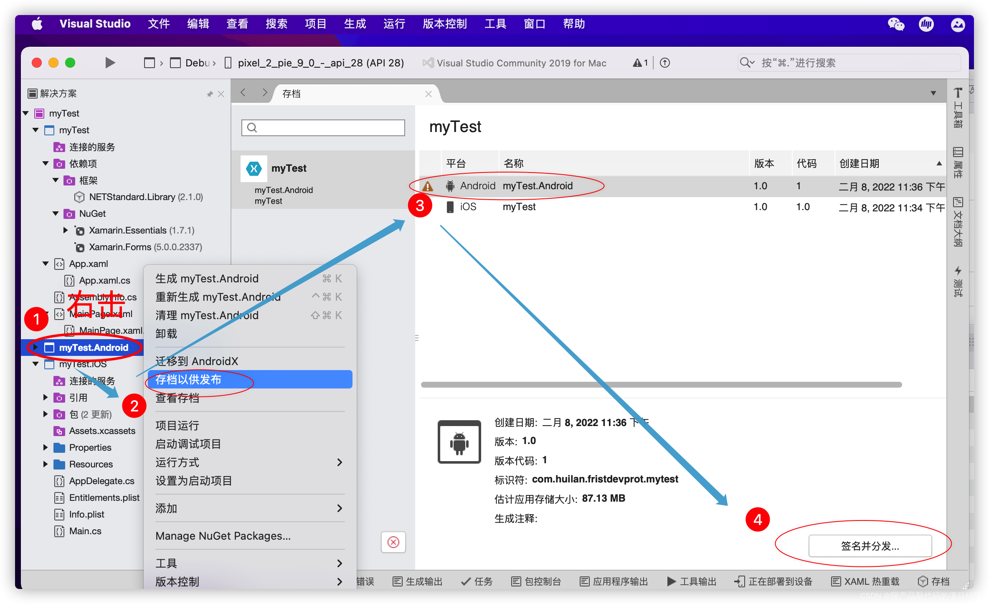
Task: Click the 签名并分发 button
Action: point(870,546)
